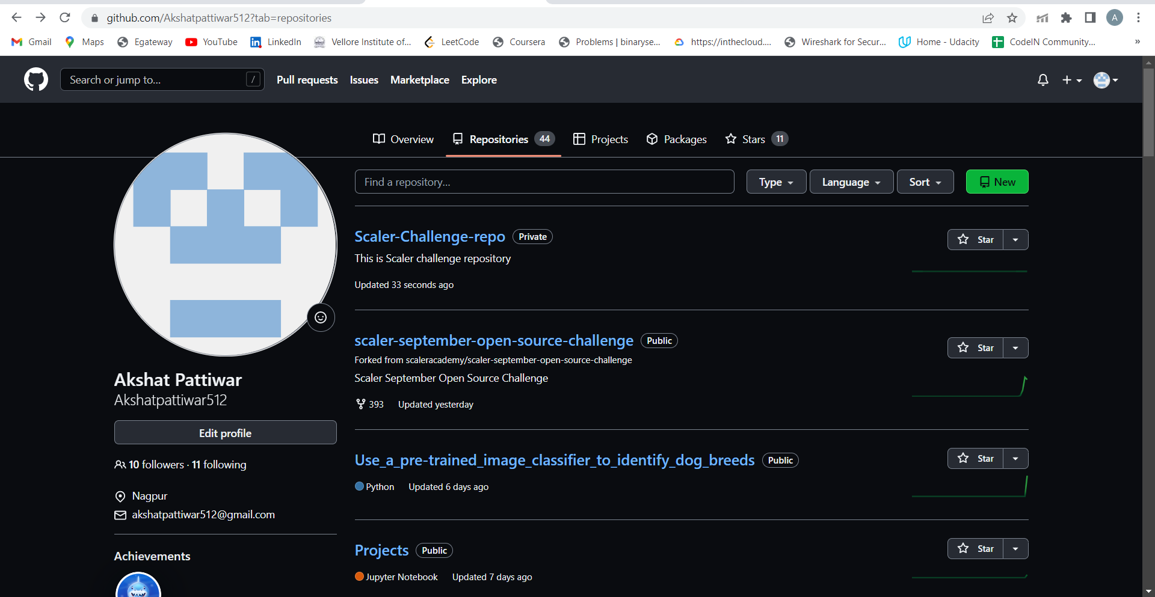This screenshot has height=597, width=1155.
Task: Click the set status smiley icon
Action: click(x=321, y=317)
